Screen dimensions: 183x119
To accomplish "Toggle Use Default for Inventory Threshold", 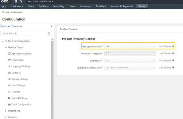I will point(173,53).
